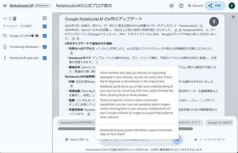
Task: Click the EXPERIMENTAL badge
Action: point(42,6)
